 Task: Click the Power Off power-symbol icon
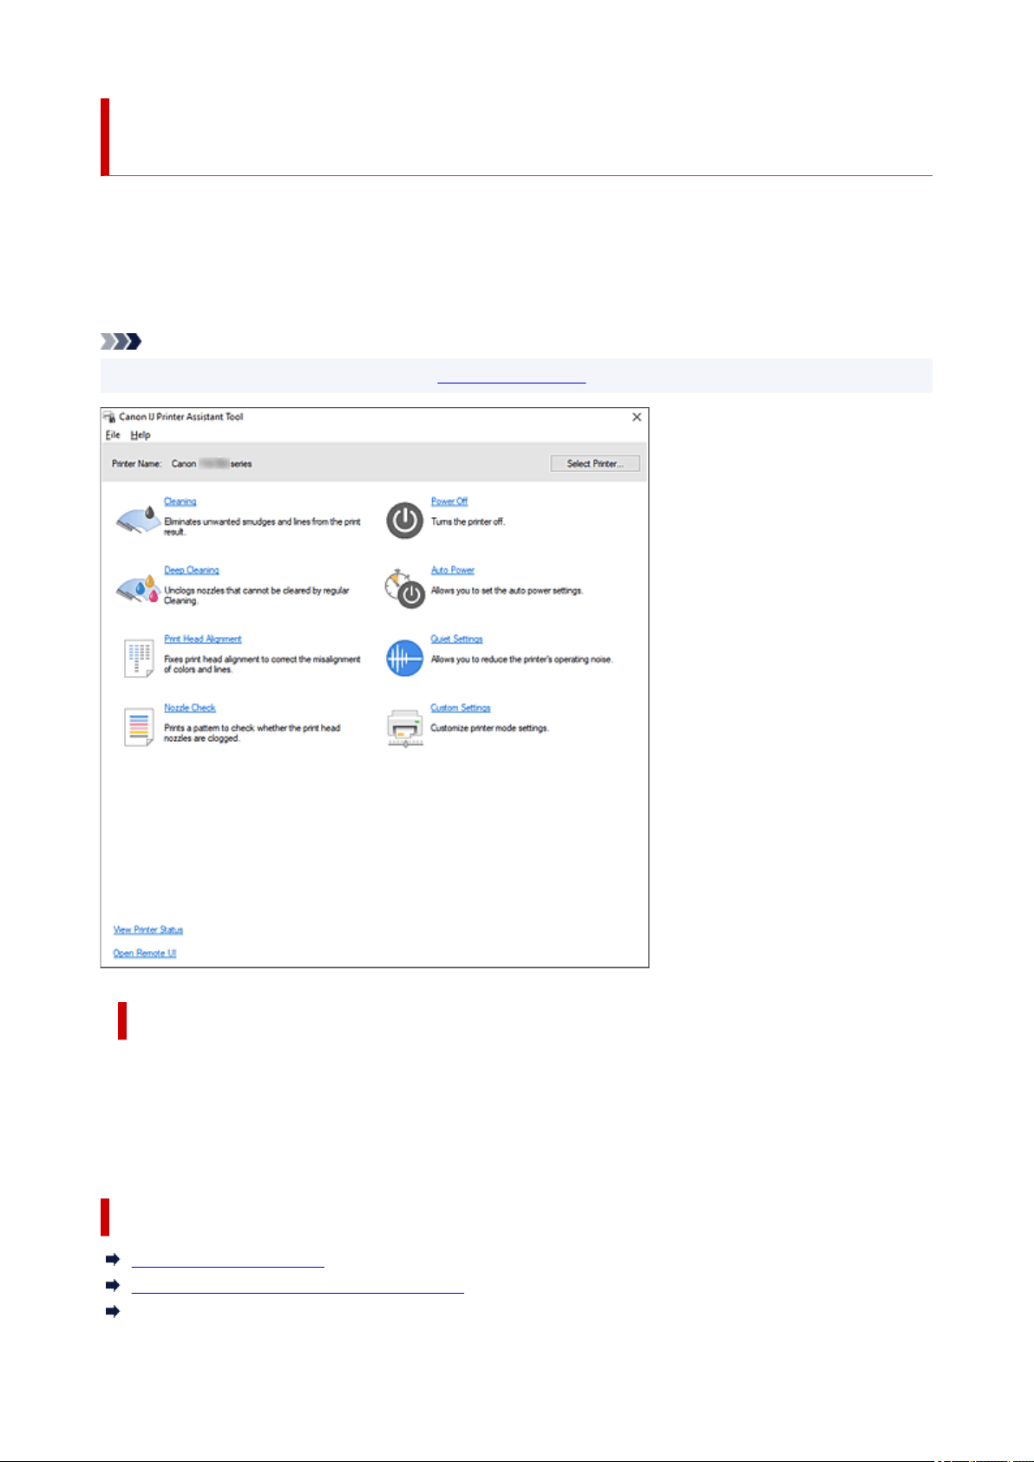tap(405, 521)
